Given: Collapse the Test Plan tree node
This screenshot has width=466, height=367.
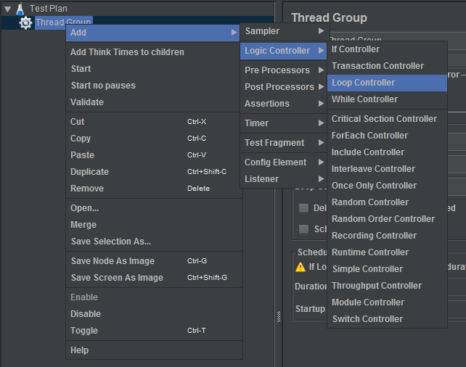Looking at the screenshot, I should (x=7, y=9).
